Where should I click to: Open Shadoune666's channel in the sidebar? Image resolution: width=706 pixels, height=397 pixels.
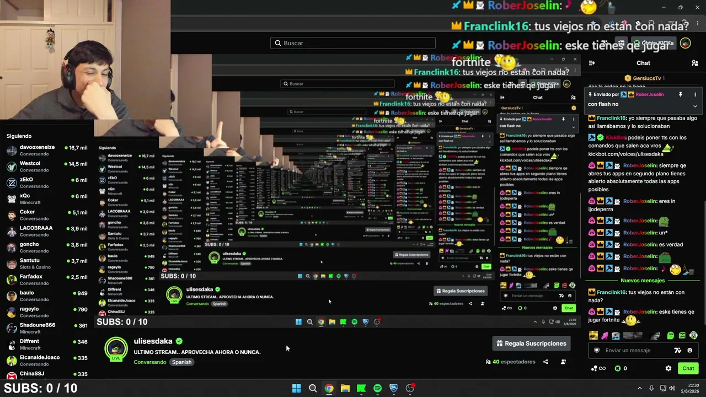tap(47, 328)
